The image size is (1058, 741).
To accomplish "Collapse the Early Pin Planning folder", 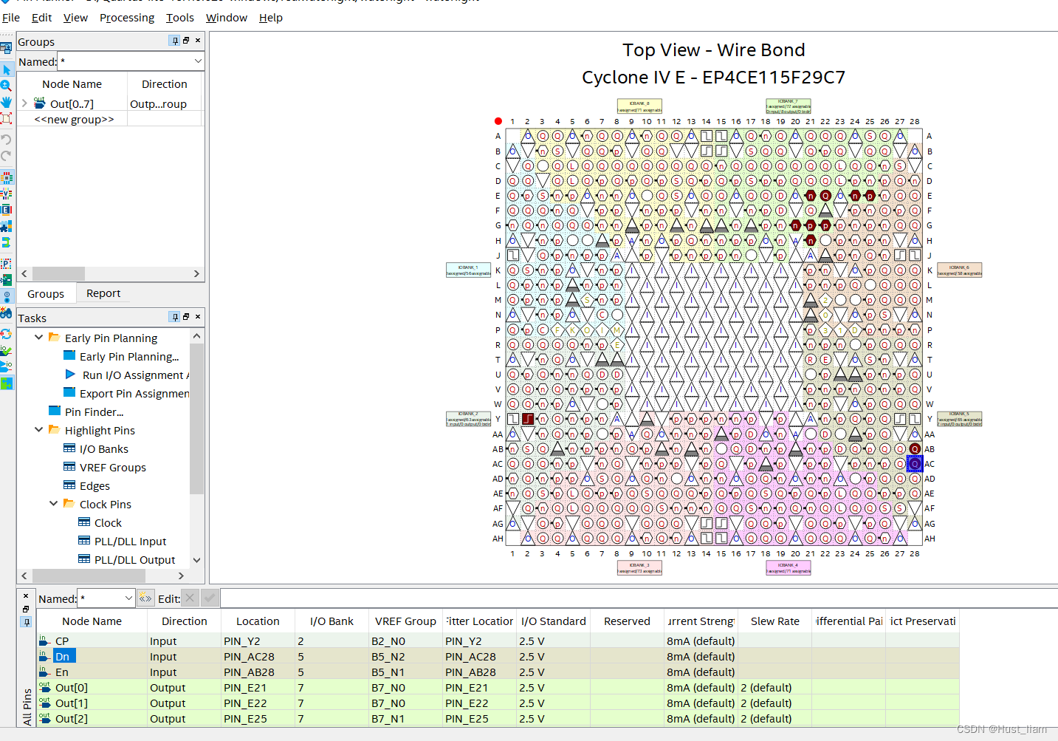I will (39, 337).
